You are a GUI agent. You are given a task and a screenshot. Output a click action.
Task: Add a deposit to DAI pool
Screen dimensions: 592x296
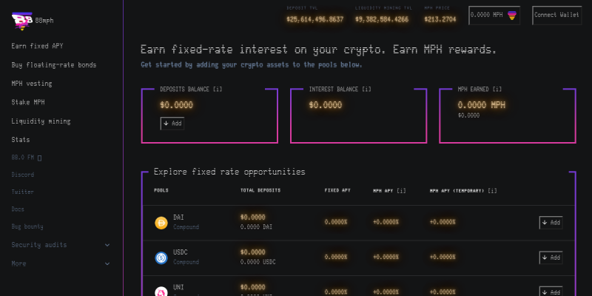(x=551, y=222)
